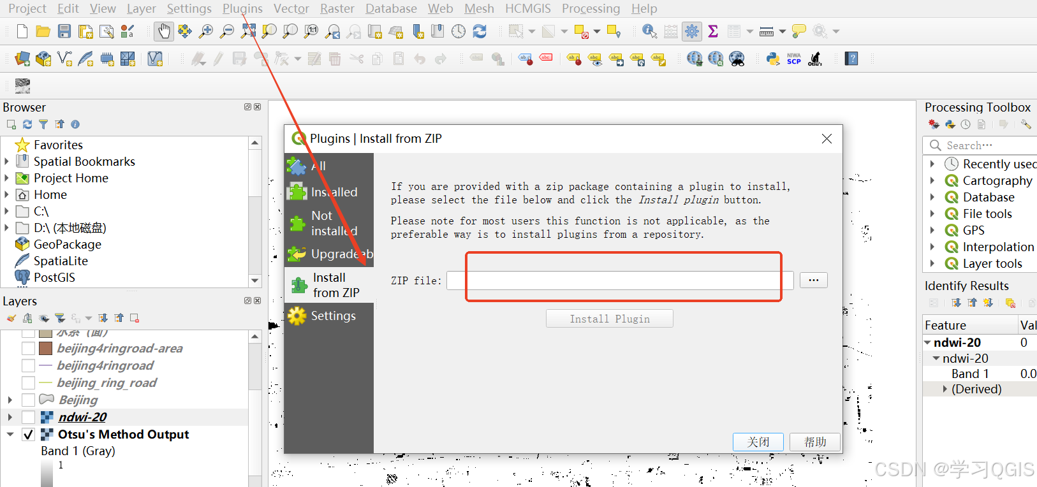Select the Pan Map hand tool
The image size is (1037, 487).
(x=164, y=31)
